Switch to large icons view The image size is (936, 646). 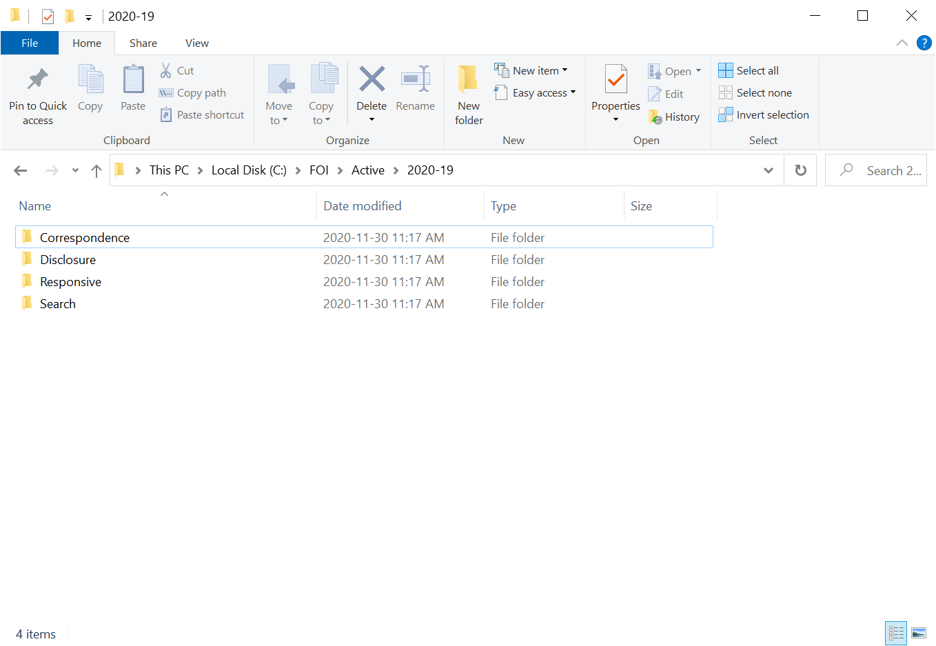coord(918,633)
